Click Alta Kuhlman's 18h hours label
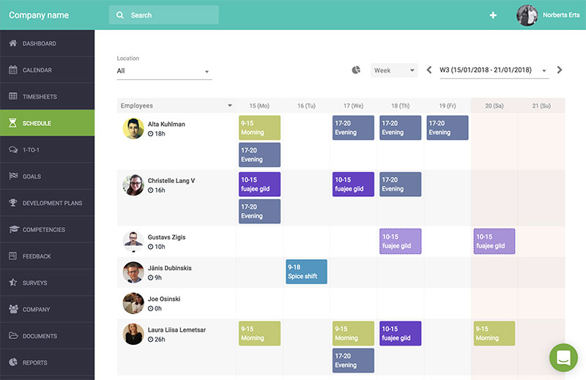Viewport: 586px width, 380px height. coord(157,133)
